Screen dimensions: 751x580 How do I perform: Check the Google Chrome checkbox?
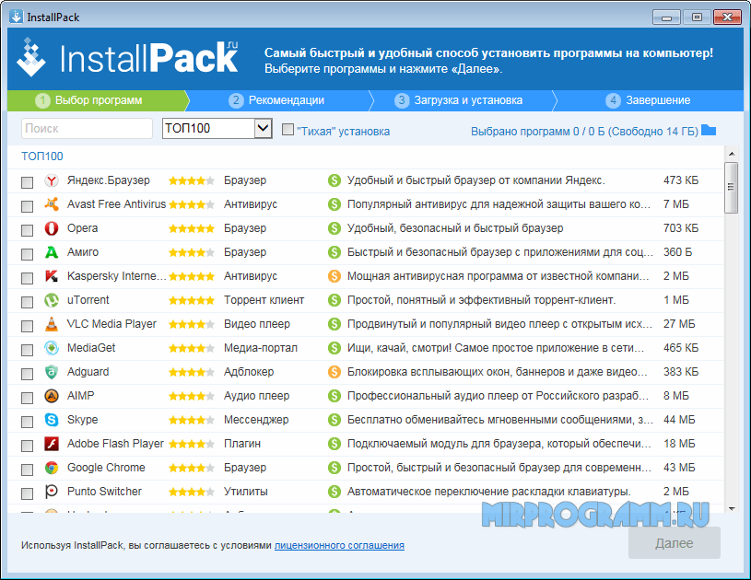[28, 470]
